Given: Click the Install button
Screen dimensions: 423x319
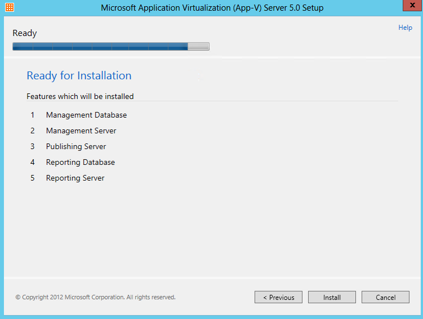Looking at the screenshot, I should click(332, 297).
